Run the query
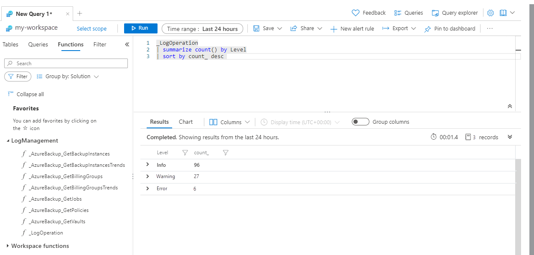 click(140, 28)
